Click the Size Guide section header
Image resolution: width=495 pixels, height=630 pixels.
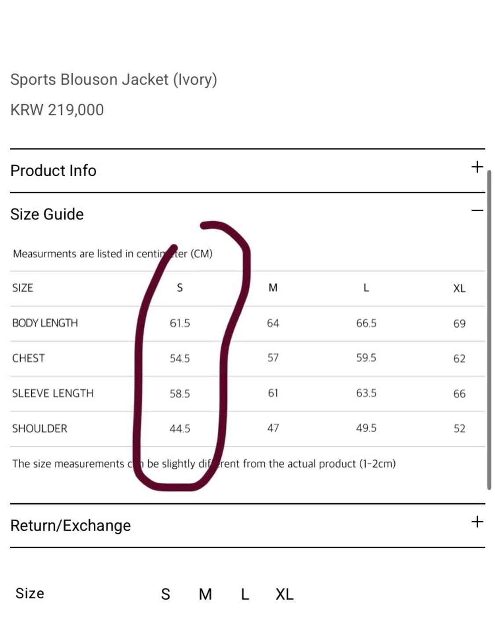(47, 214)
